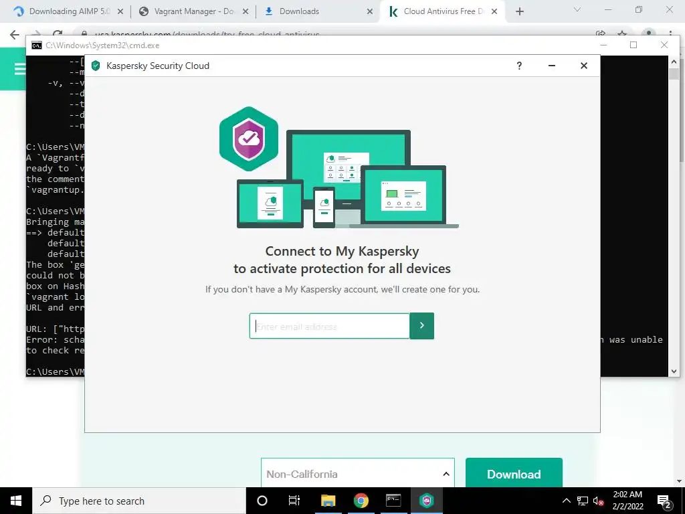Click the Enter email address field
685x514 pixels.
tap(329, 326)
